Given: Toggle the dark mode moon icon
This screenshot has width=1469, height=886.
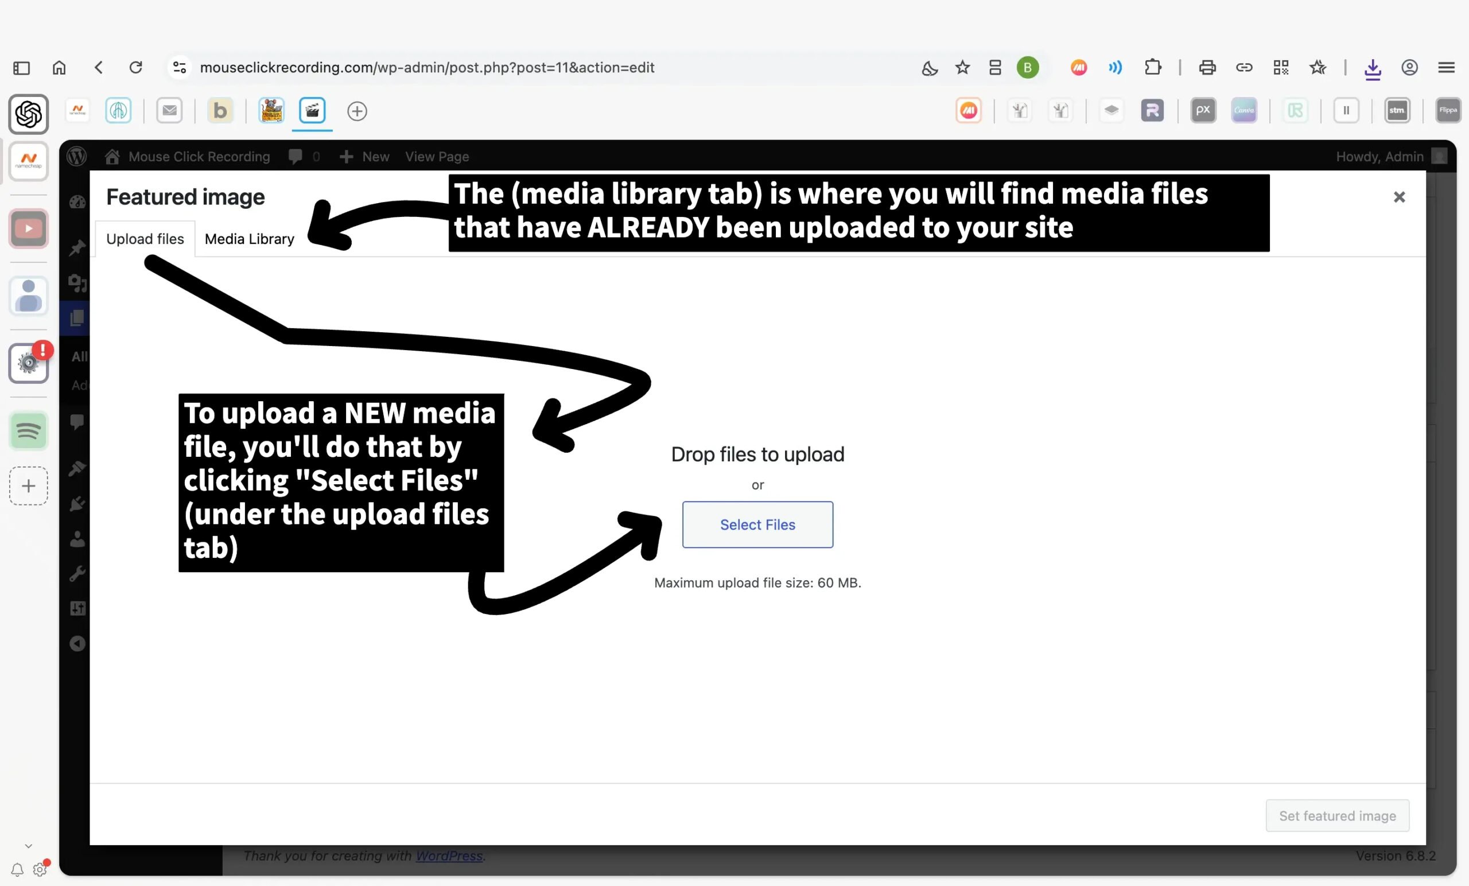Looking at the screenshot, I should tap(929, 68).
